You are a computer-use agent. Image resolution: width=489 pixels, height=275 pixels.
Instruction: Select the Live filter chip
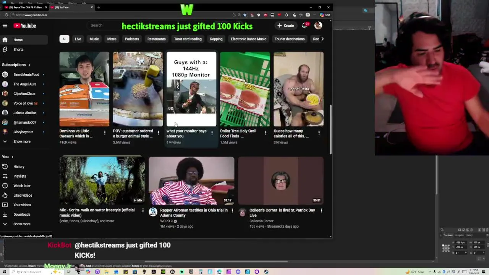coord(78,39)
